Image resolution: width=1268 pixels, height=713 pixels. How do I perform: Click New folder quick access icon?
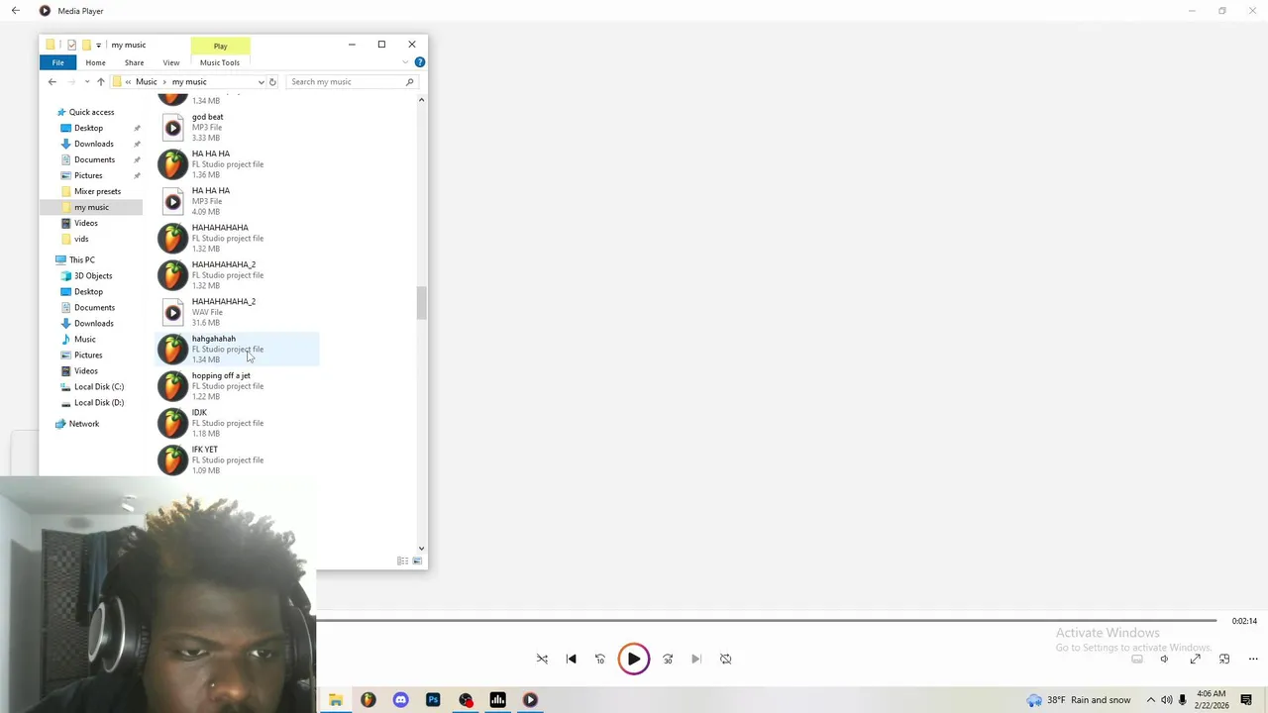(x=86, y=45)
